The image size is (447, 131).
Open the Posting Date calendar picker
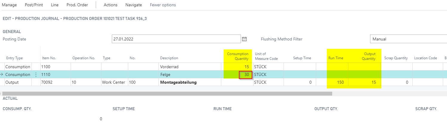pos(245,39)
